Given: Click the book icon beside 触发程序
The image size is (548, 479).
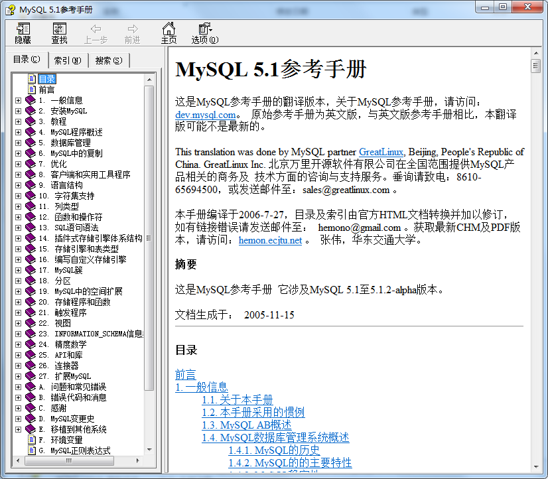Looking at the screenshot, I should tap(31, 312).
